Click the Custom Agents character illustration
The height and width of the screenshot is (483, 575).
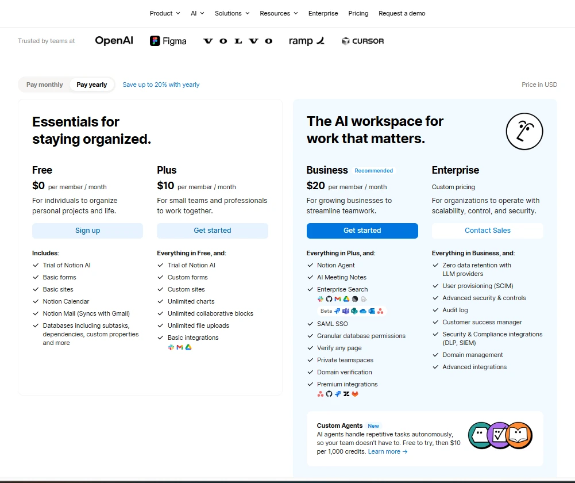coord(500,435)
